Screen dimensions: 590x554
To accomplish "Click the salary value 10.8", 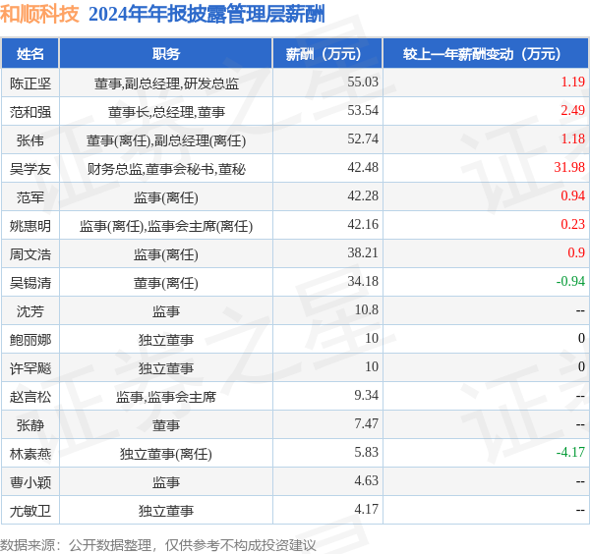I will coord(367,310).
